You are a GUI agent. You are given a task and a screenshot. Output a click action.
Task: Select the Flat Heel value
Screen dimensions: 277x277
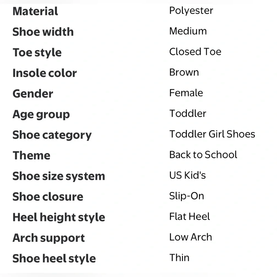pyautogui.click(x=189, y=217)
